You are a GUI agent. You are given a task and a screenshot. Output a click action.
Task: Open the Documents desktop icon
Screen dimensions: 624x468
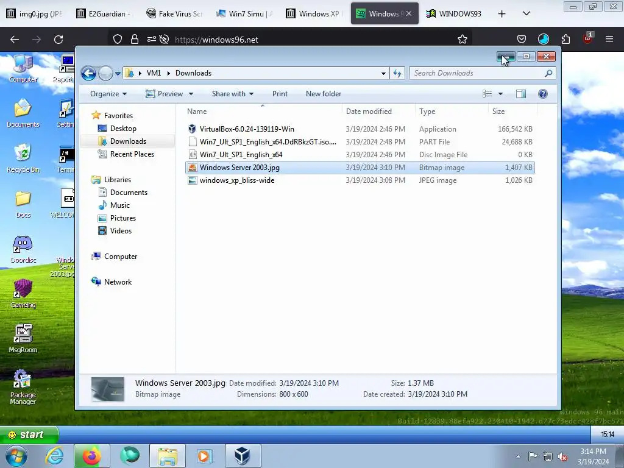(x=23, y=113)
